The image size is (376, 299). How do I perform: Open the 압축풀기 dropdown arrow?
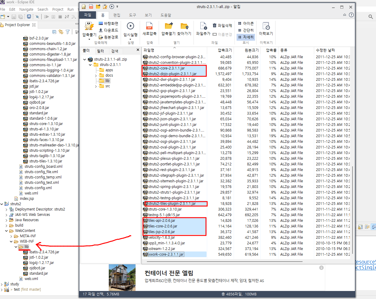(89, 39)
